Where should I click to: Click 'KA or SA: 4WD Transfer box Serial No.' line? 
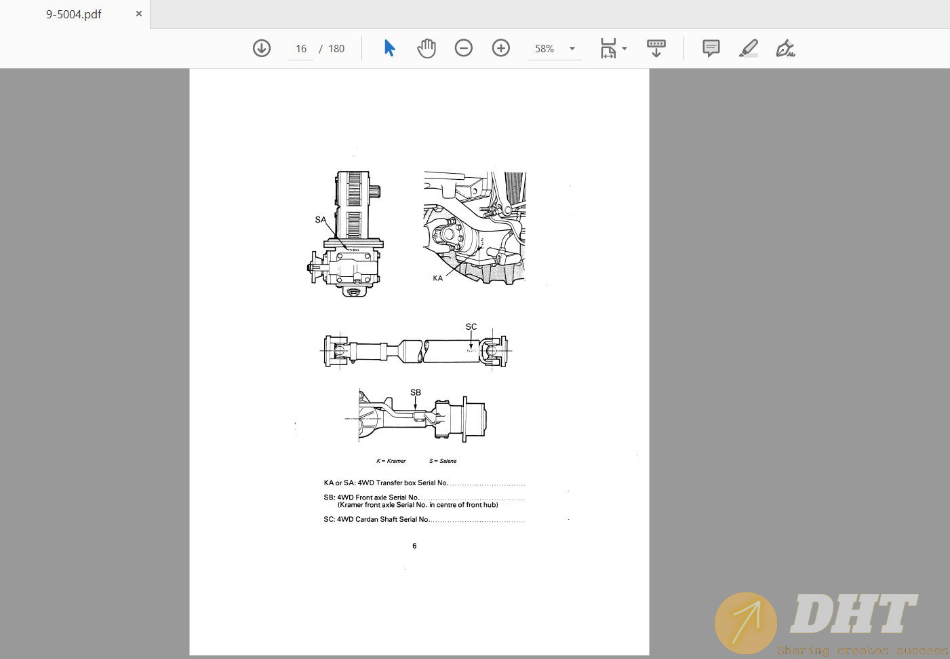click(424, 483)
